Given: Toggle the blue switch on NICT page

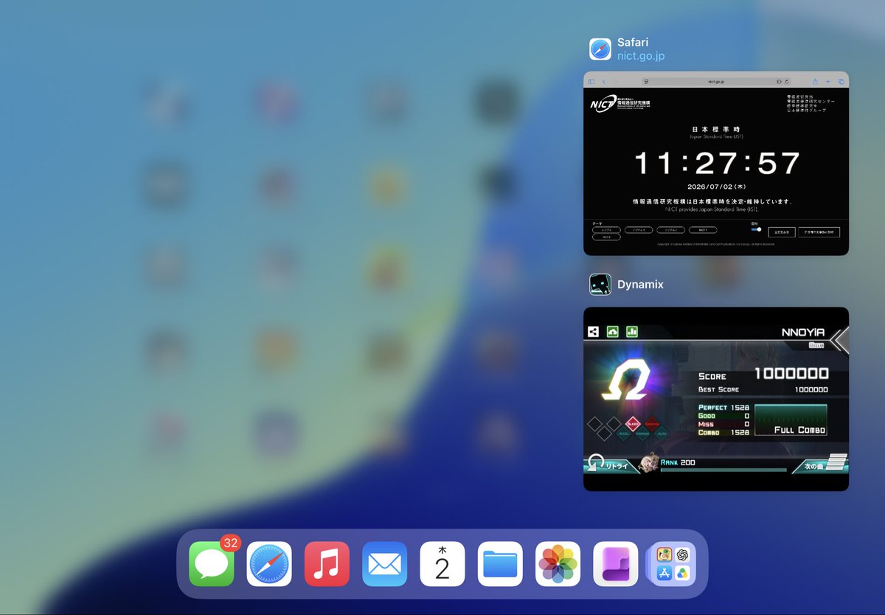Looking at the screenshot, I should (757, 229).
